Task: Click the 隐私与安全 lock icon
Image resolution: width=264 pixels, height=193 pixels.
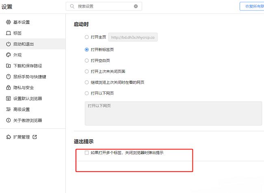Action: coord(9,87)
